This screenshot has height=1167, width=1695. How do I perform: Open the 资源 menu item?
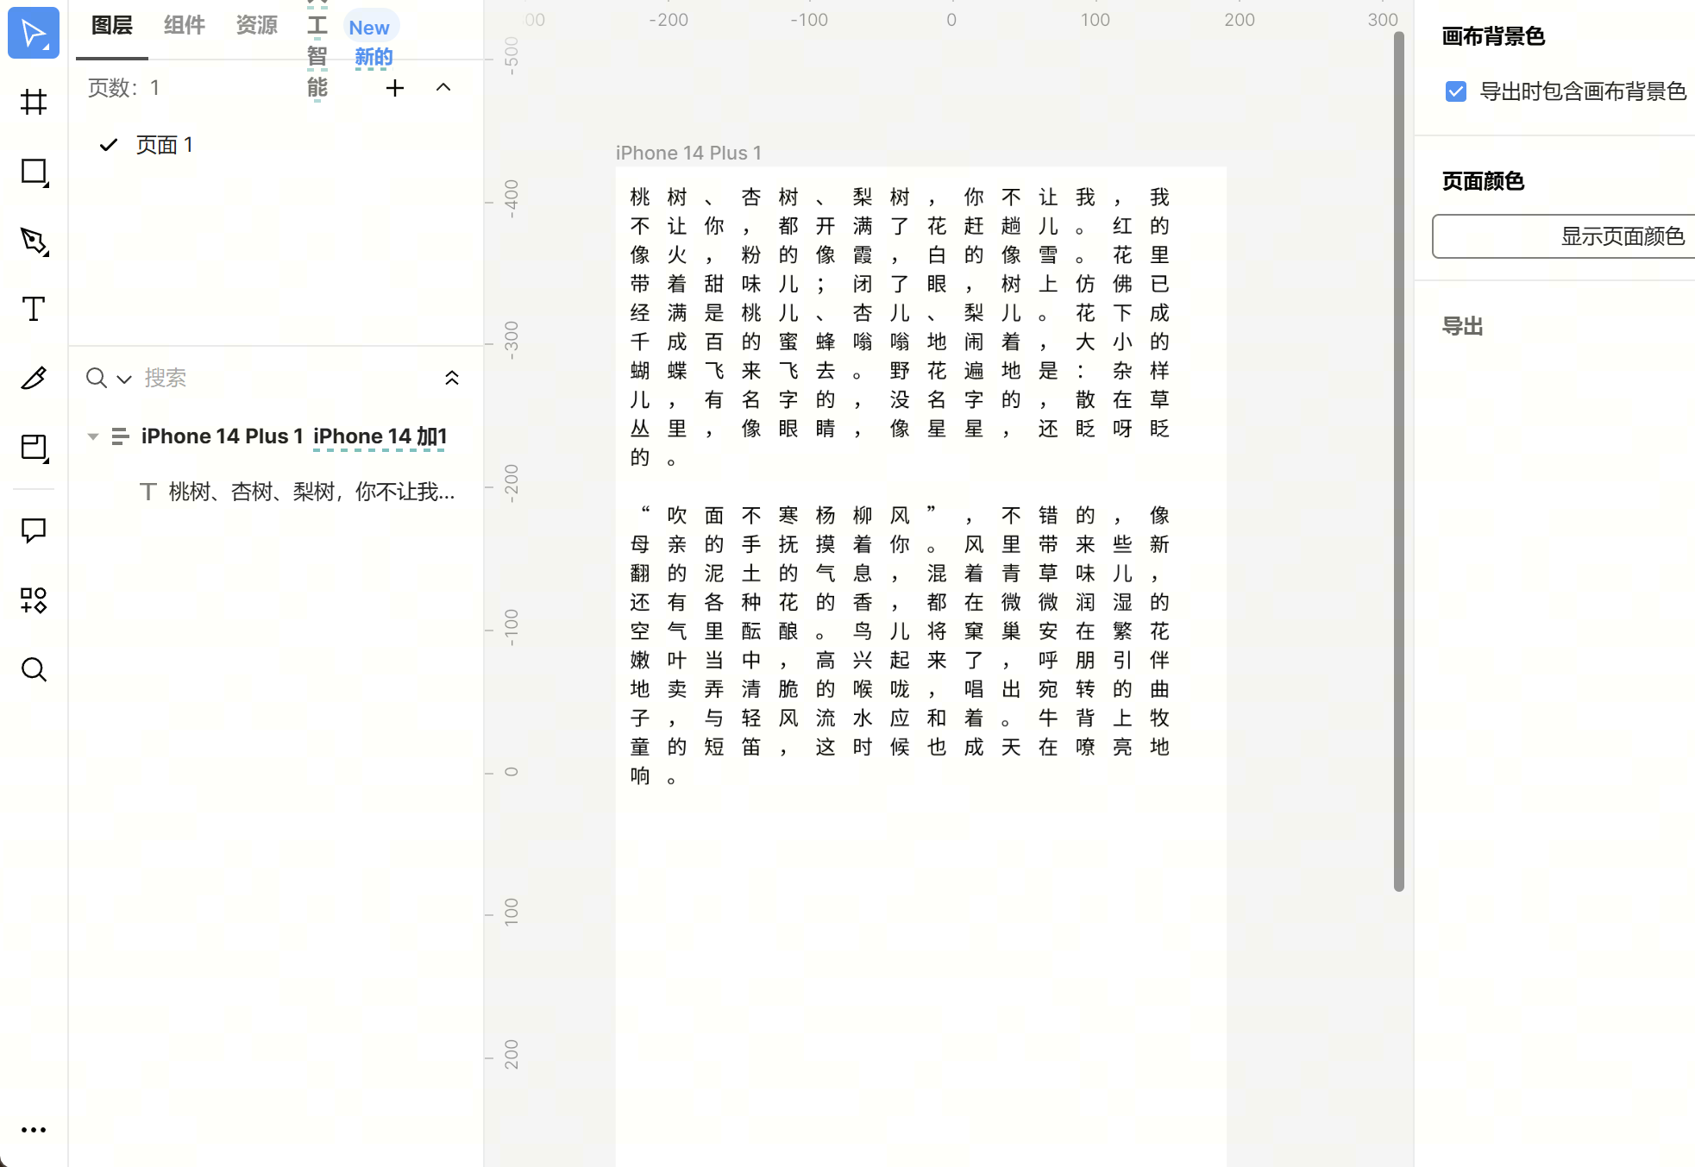(256, 26)
